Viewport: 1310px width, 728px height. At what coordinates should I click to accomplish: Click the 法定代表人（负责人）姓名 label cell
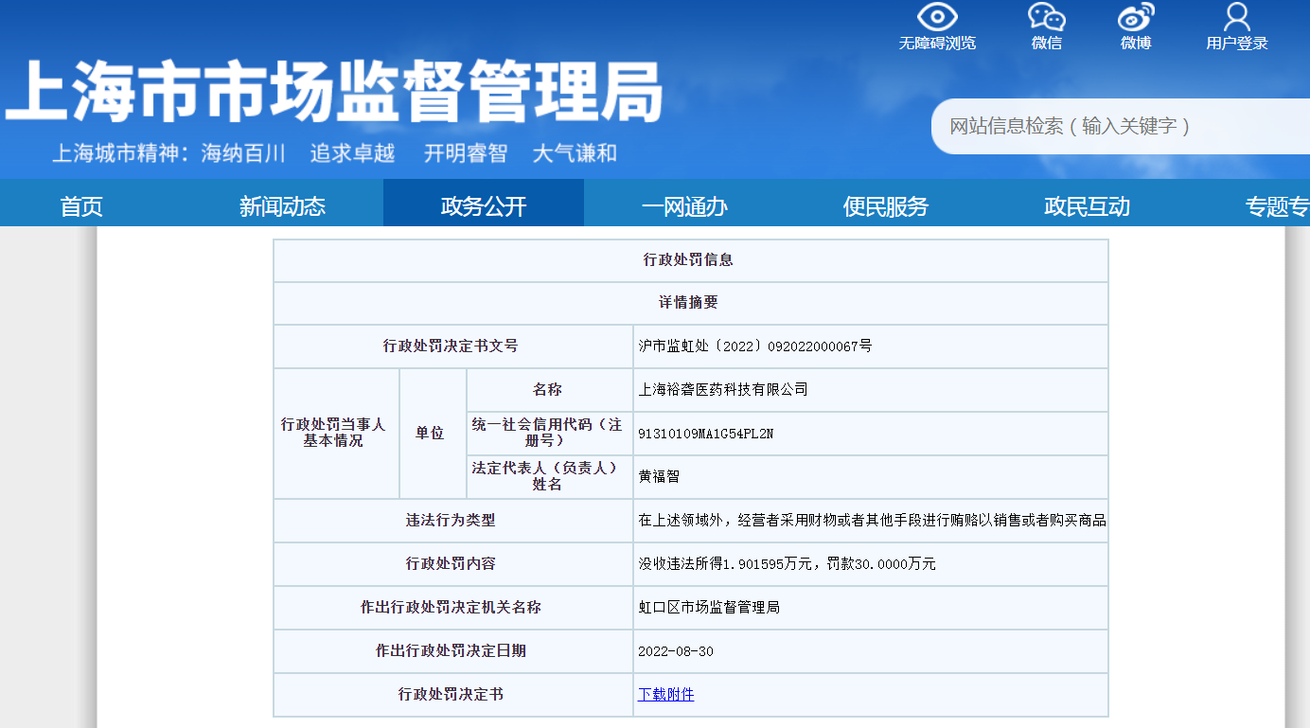coord(550,476)
